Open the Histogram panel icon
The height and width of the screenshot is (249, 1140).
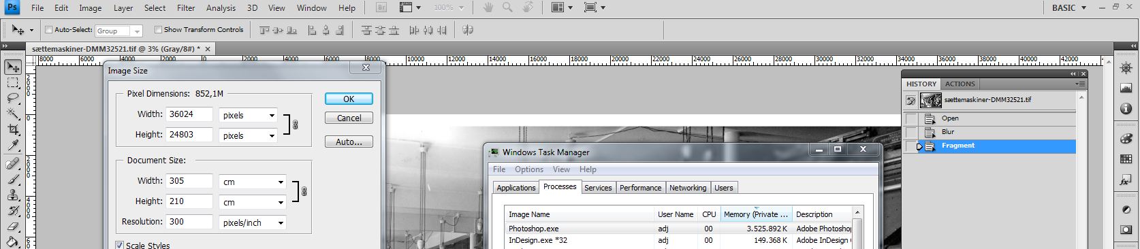tap(1126, 88)
